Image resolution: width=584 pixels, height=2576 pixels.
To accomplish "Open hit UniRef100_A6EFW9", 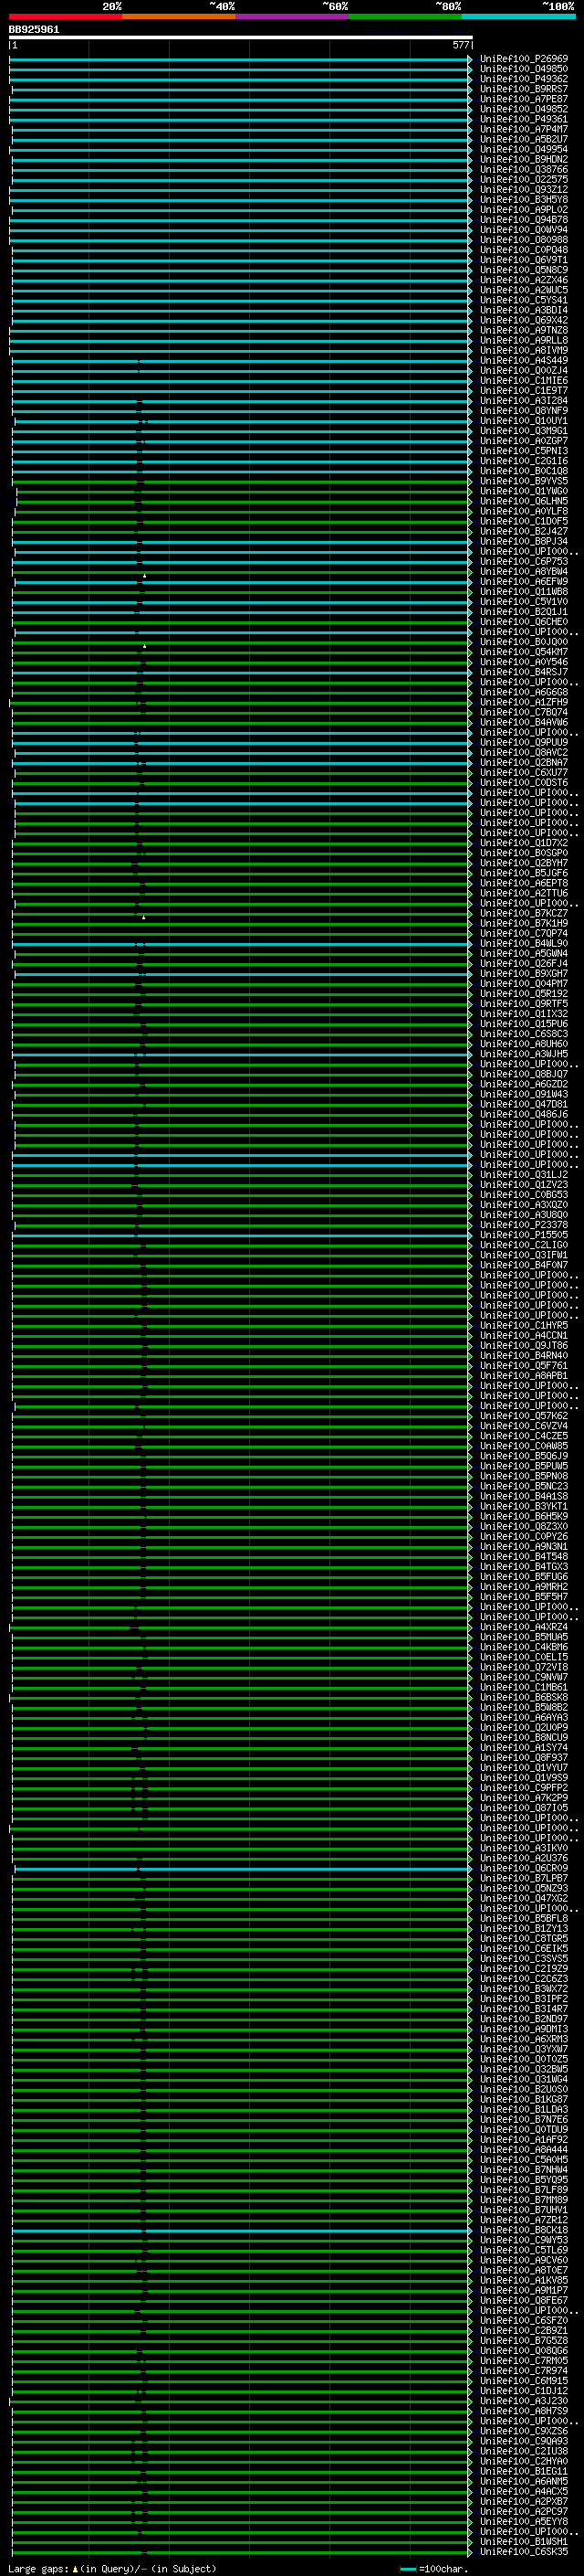I will [524, 582].
